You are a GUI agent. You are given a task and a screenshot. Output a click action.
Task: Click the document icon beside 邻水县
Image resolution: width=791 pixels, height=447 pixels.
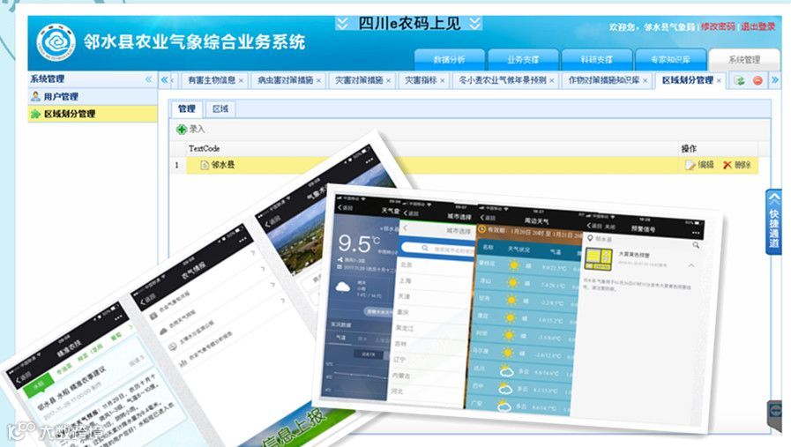(x=205, y=166)
